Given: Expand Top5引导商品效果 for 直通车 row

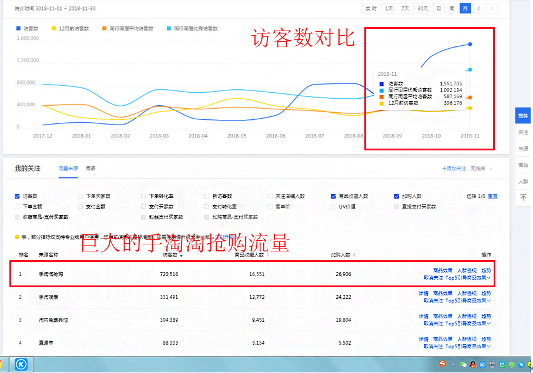Looking at the screenshot, I should coord(466,346).
